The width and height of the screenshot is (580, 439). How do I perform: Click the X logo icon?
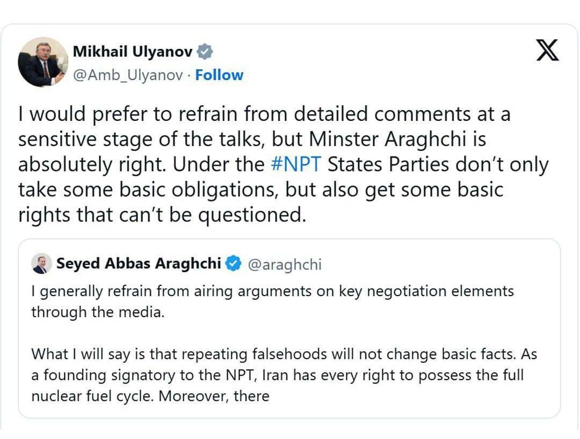pos(548,50)
